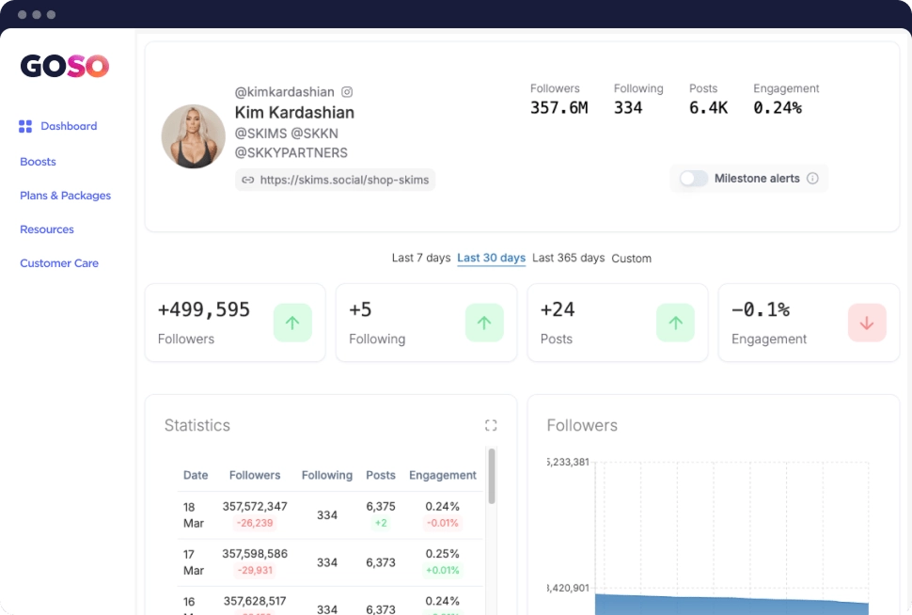Image resolution: width=912 pixels, height=615 pixels.
Task: Click the Dashboard grid icon
Action: coord(25,126)
